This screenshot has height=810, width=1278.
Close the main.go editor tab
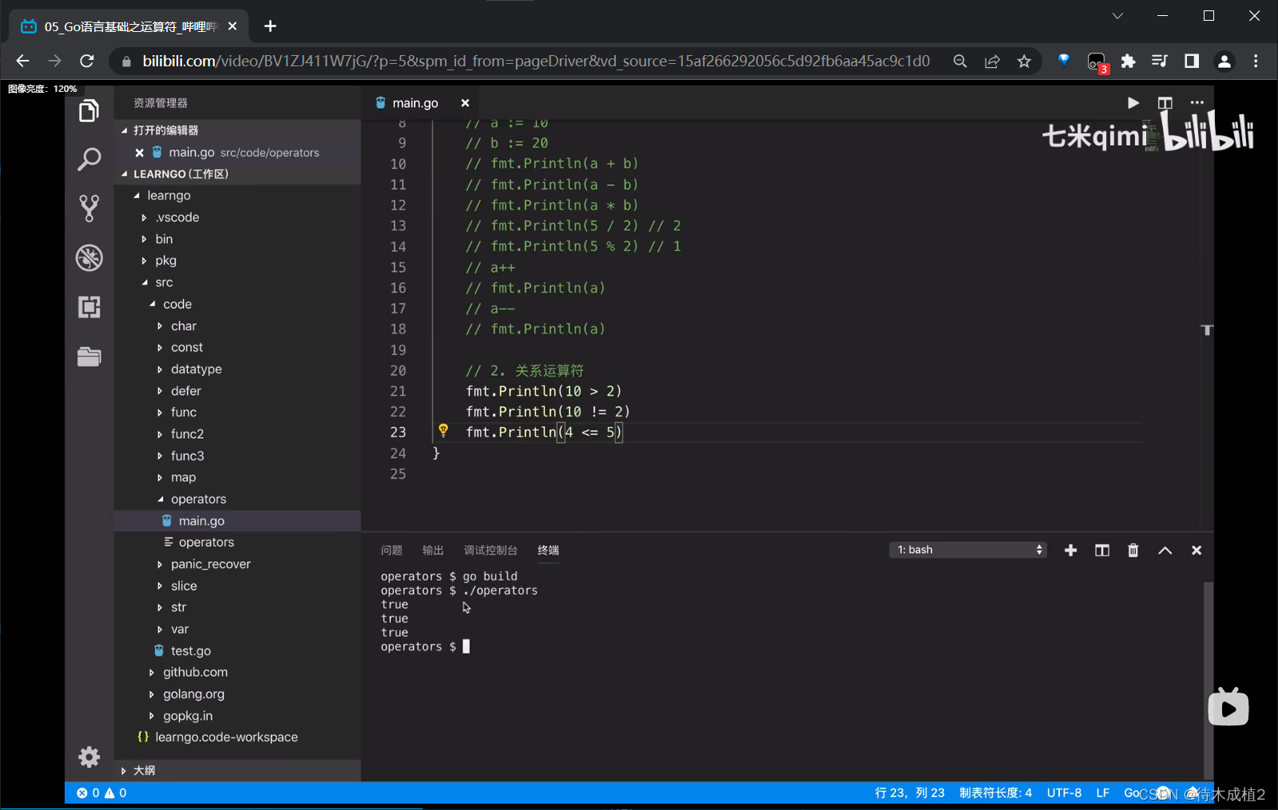(465, 103)
